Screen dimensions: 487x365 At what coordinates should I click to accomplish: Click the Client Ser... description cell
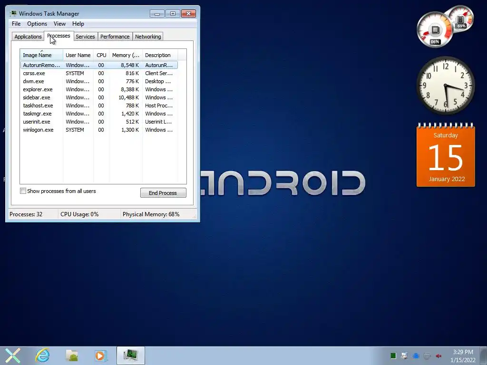point(159,73)
